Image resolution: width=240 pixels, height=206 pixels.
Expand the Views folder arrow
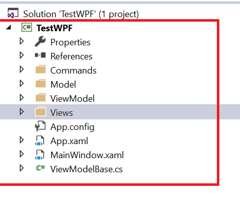[22, 112]
